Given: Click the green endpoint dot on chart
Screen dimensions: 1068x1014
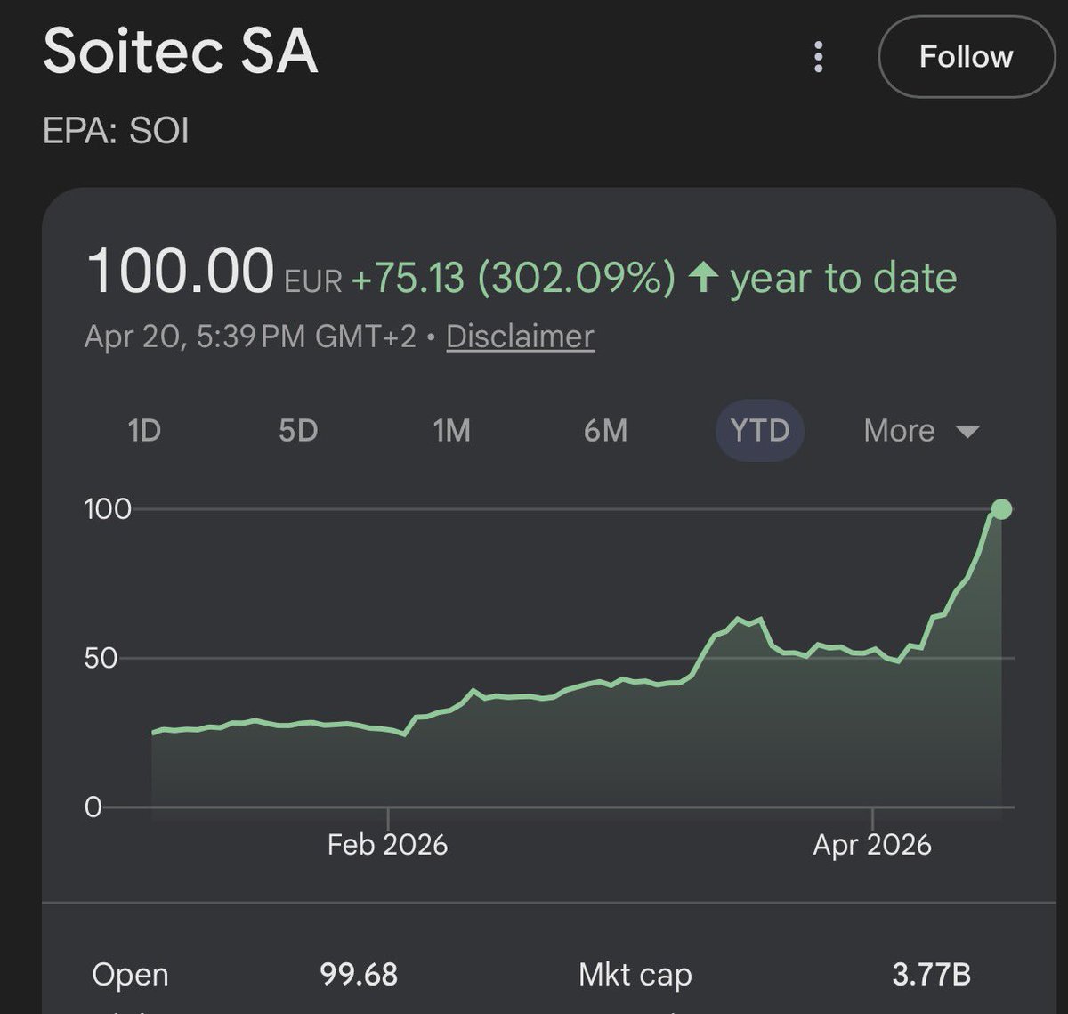Looking at the screenshot, I should (1001, 509).
